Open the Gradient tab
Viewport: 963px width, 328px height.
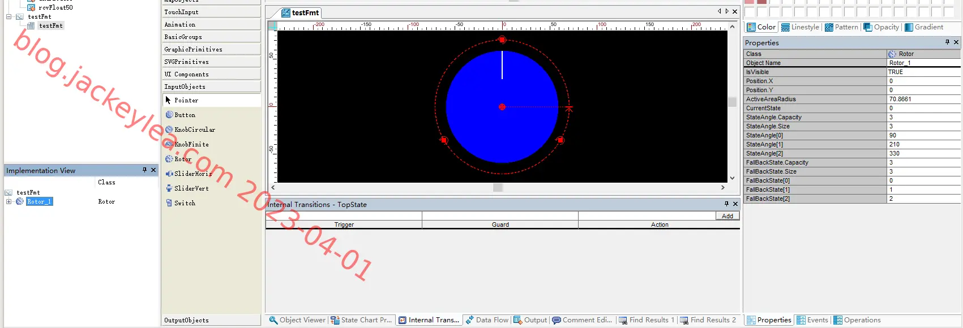point(924,27)
